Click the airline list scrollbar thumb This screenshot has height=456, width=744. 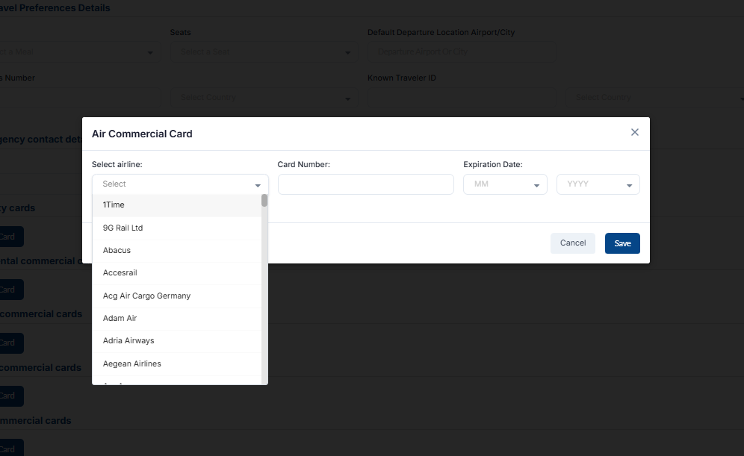[x=264, y=201]
